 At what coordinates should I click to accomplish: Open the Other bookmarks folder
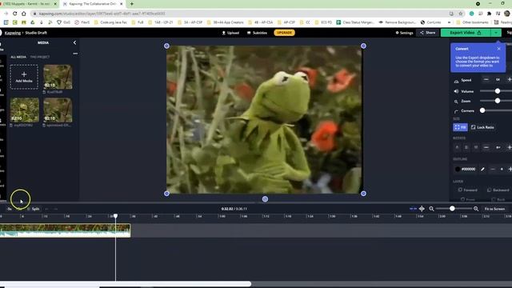pyautogui.click(x=472, y=22)
